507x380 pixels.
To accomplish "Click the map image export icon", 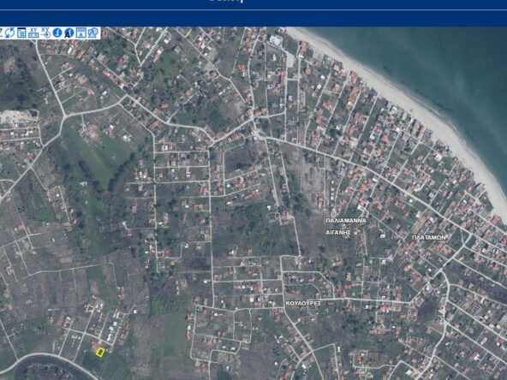I will pos(81,33).
